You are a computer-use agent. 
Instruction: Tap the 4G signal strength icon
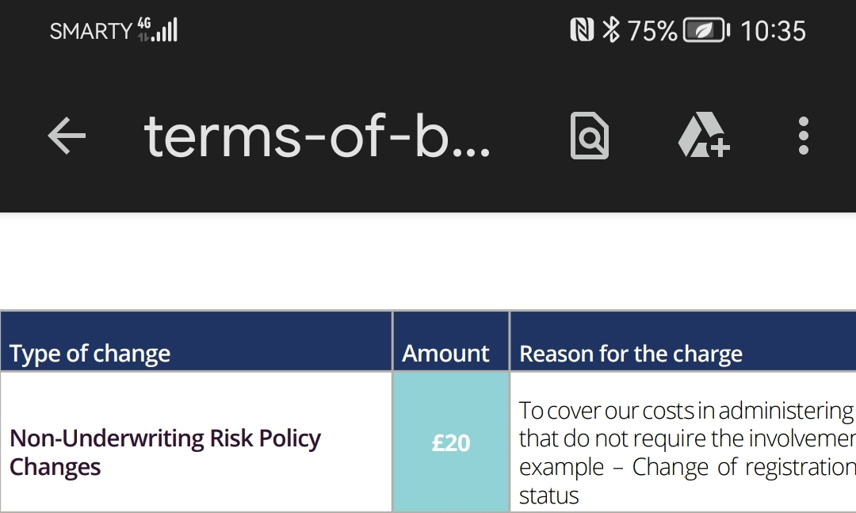(x=158, y=30)
